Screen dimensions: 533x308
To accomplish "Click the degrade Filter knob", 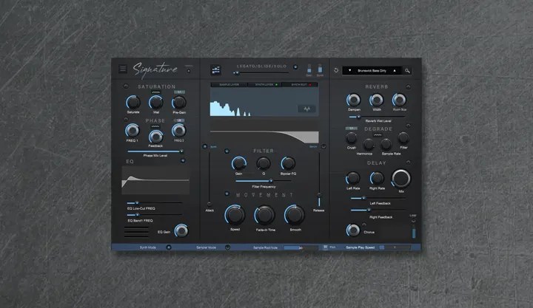I will [403, 138].
